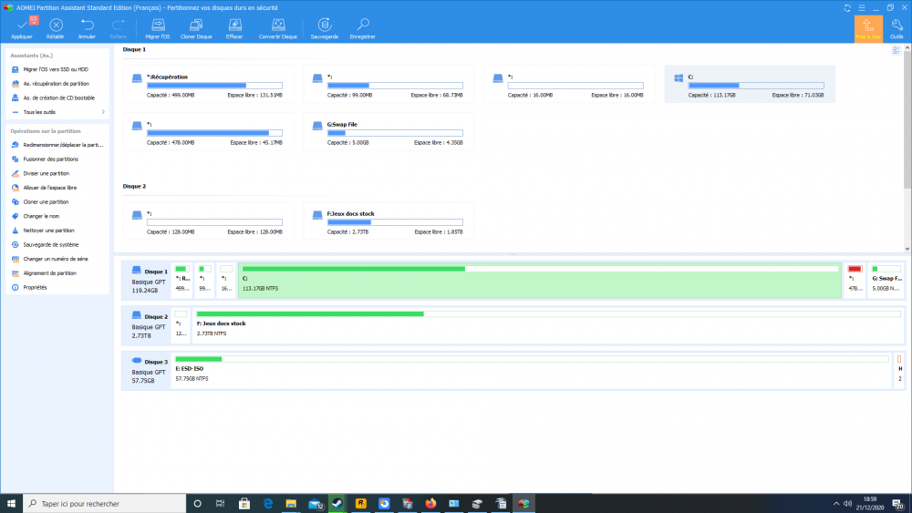Click the Appliquer toolbar icon
The image size is (912, 513).
click(x=21, y=26)
